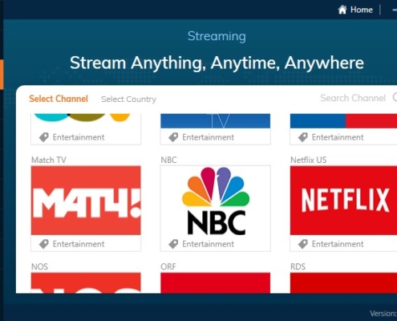Click the Version text in footer
Image resolution: width=397 pixels, height=321 pixels.
(x=383, y=314)
